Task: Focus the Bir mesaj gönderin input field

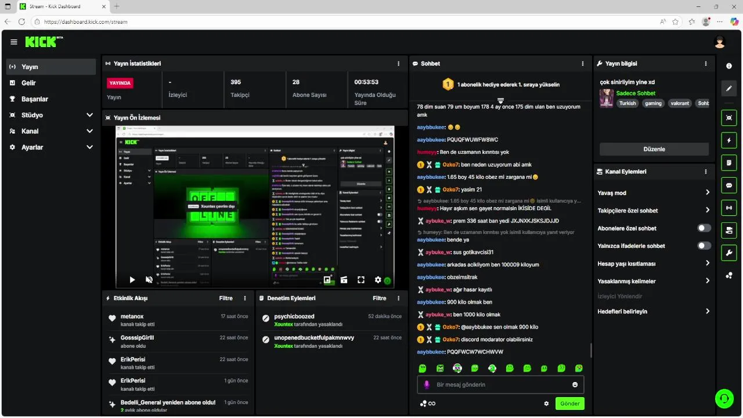Action: [500, 384]
